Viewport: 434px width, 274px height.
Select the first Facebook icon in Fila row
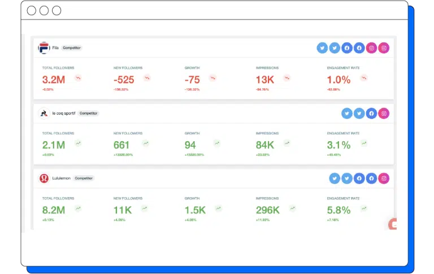tap(347, 48)
